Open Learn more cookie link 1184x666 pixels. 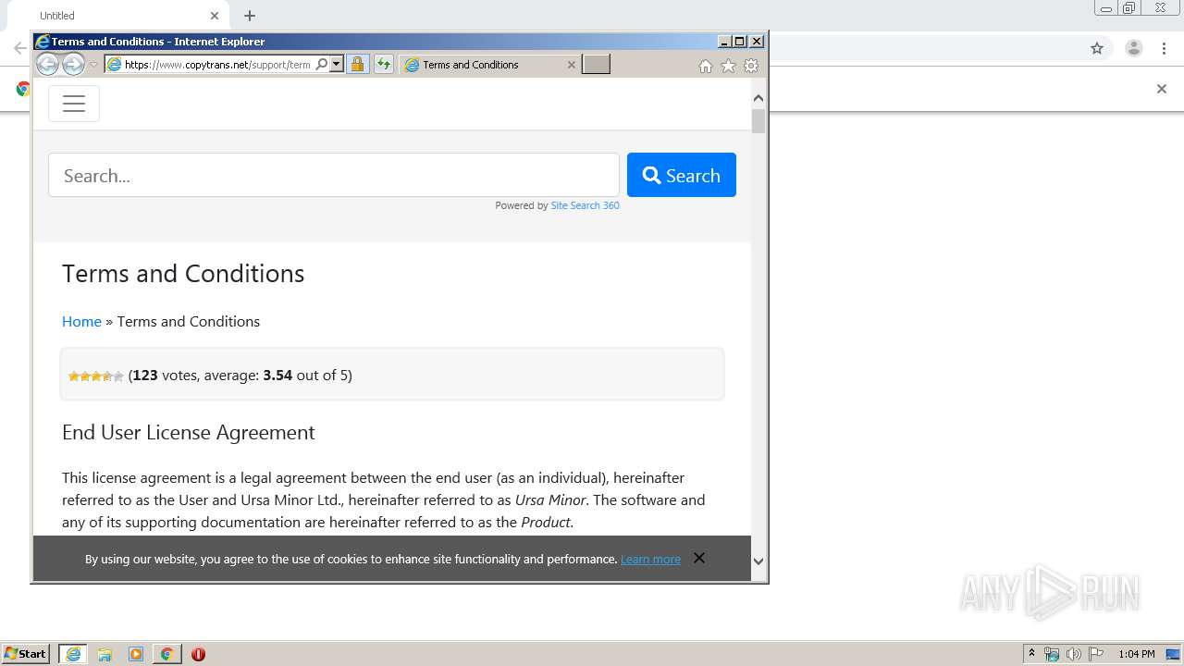pos(650,559)
